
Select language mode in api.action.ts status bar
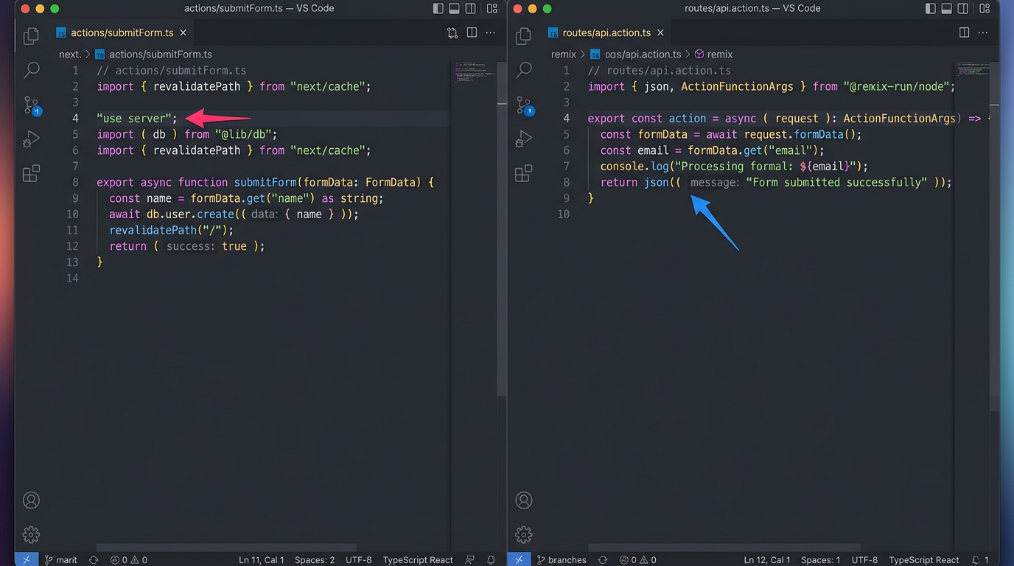pyautogui.click(x=924, y=560)
